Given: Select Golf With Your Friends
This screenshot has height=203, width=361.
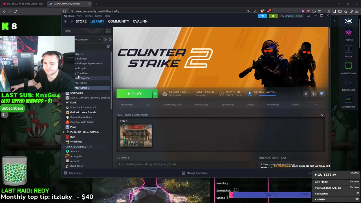Looking at the screenshot, I should point(83,112).
